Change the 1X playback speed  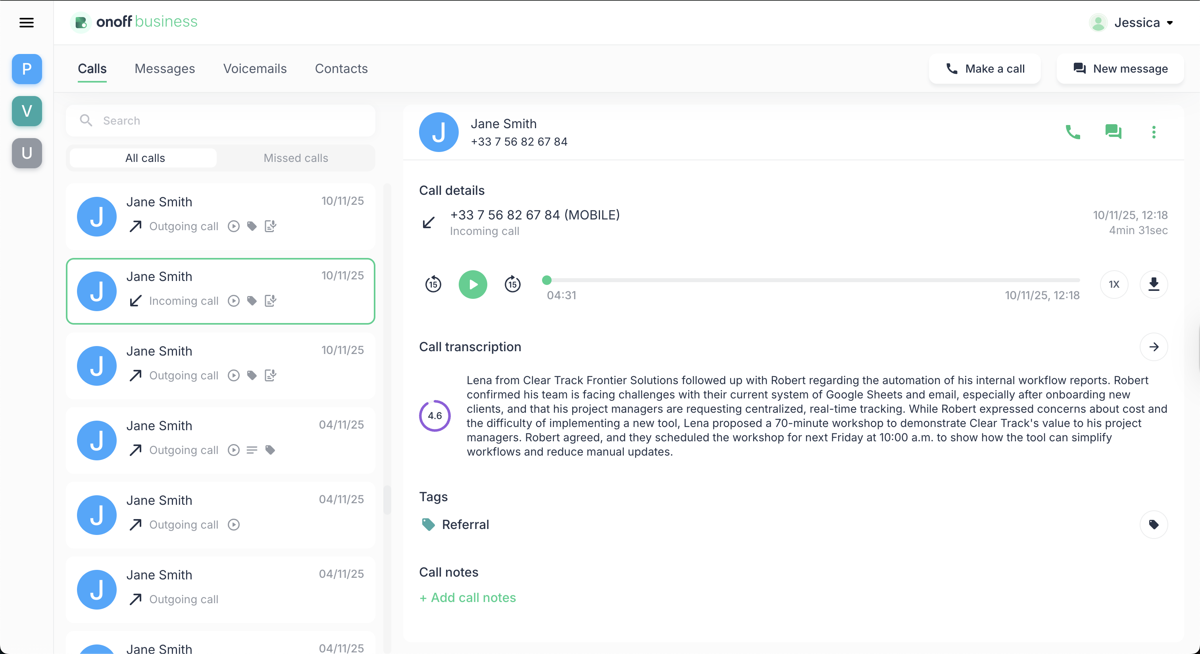pyautogui.click(x=1114, y=284)
